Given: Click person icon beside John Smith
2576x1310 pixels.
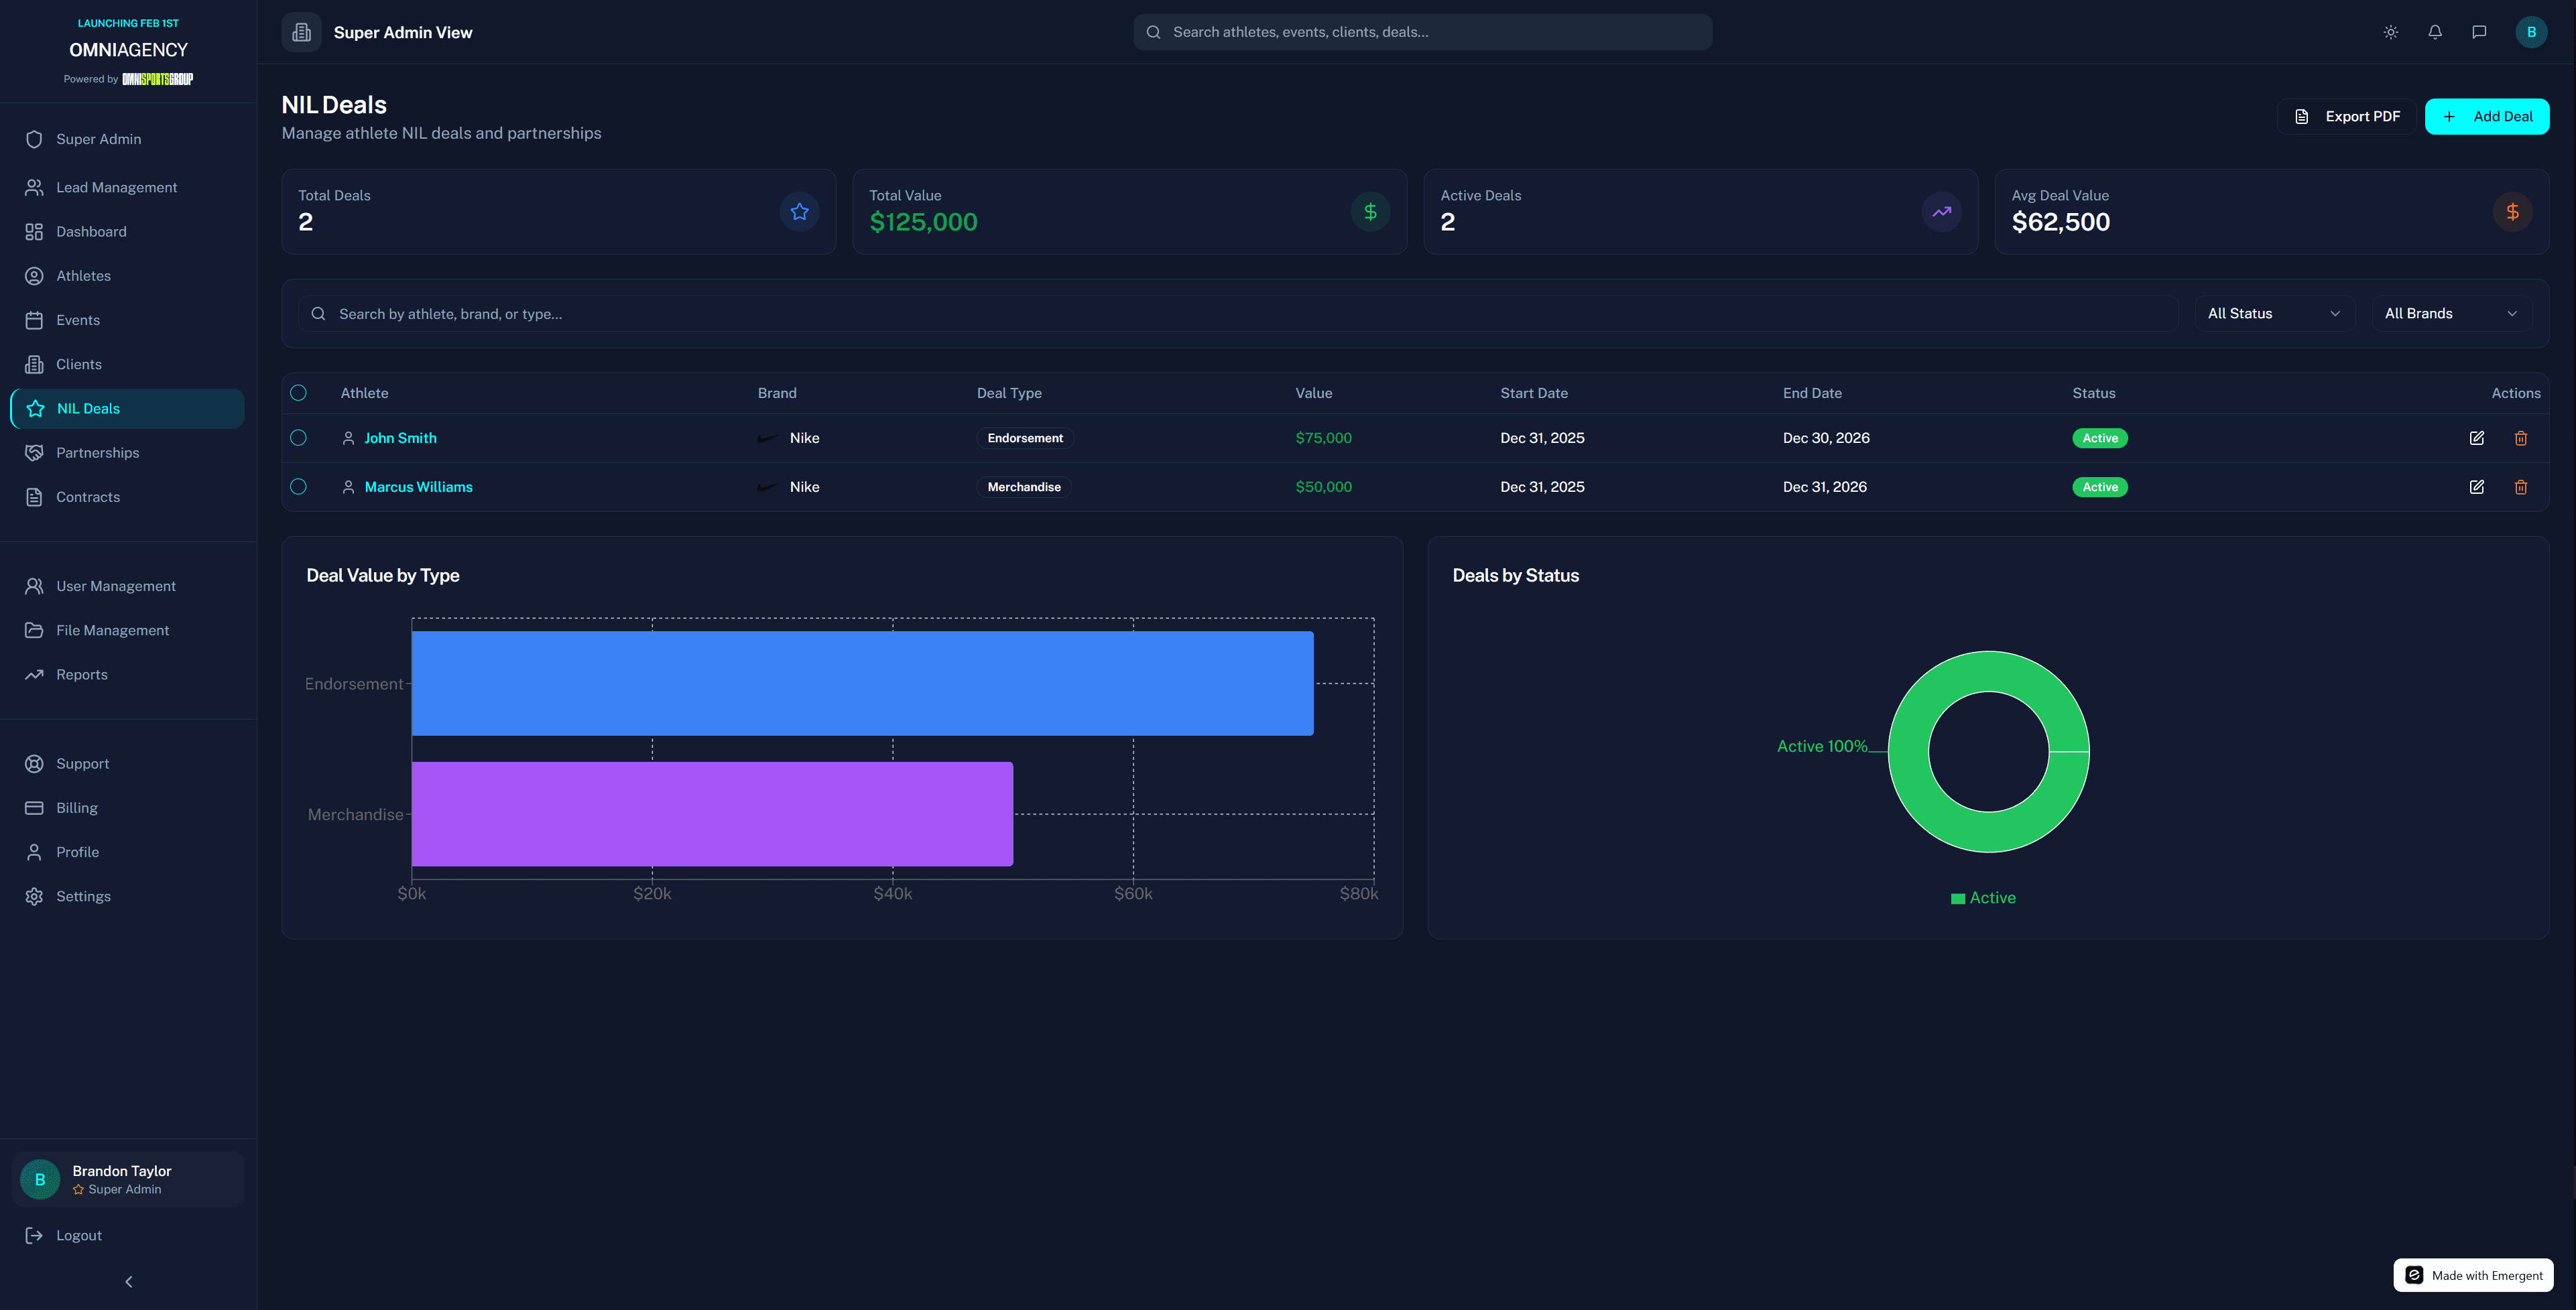Looking at the screenshot, I should coord(348,438).
